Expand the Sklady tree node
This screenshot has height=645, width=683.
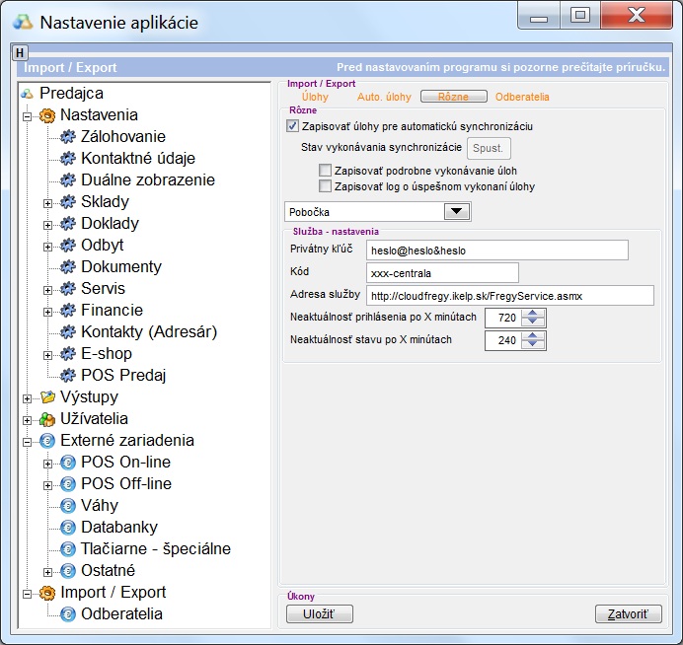pos(47,202)
